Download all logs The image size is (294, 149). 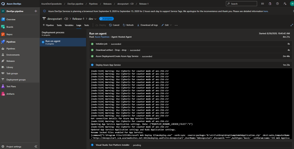click(x=147, y=25)
